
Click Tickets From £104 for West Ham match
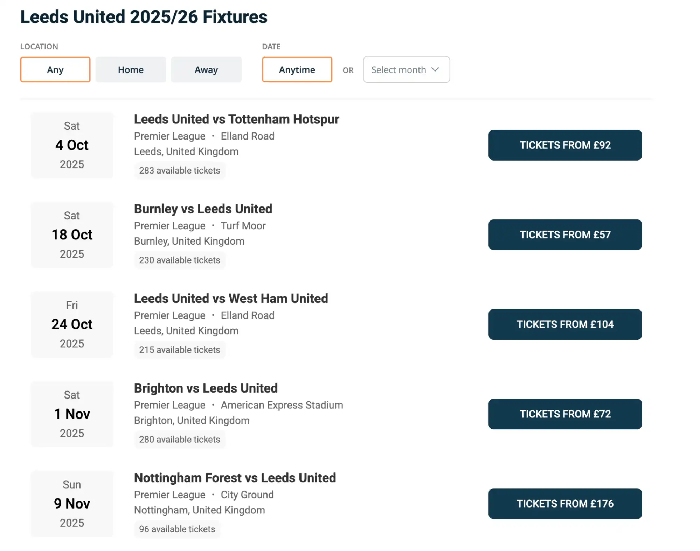pyautogui.click(x=564, y=324)
